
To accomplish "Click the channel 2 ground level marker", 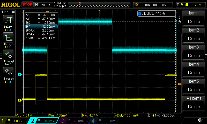I will [20, 75].
